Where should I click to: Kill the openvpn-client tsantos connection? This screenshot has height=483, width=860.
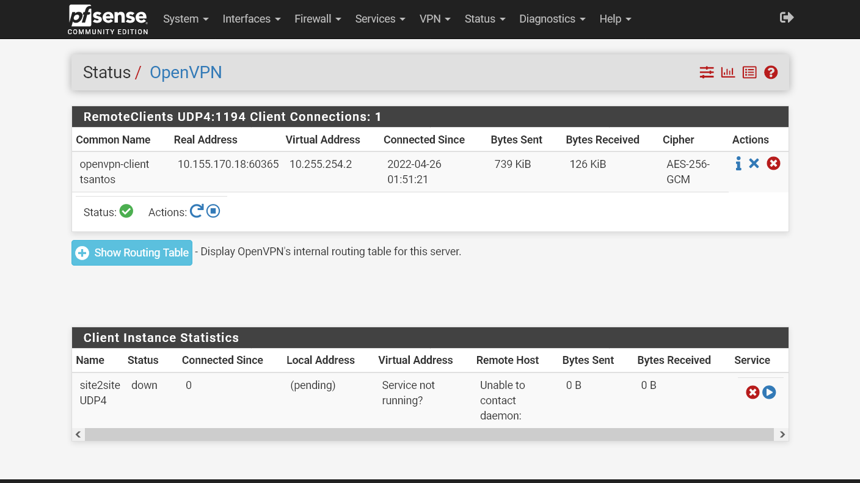point(773,163)
